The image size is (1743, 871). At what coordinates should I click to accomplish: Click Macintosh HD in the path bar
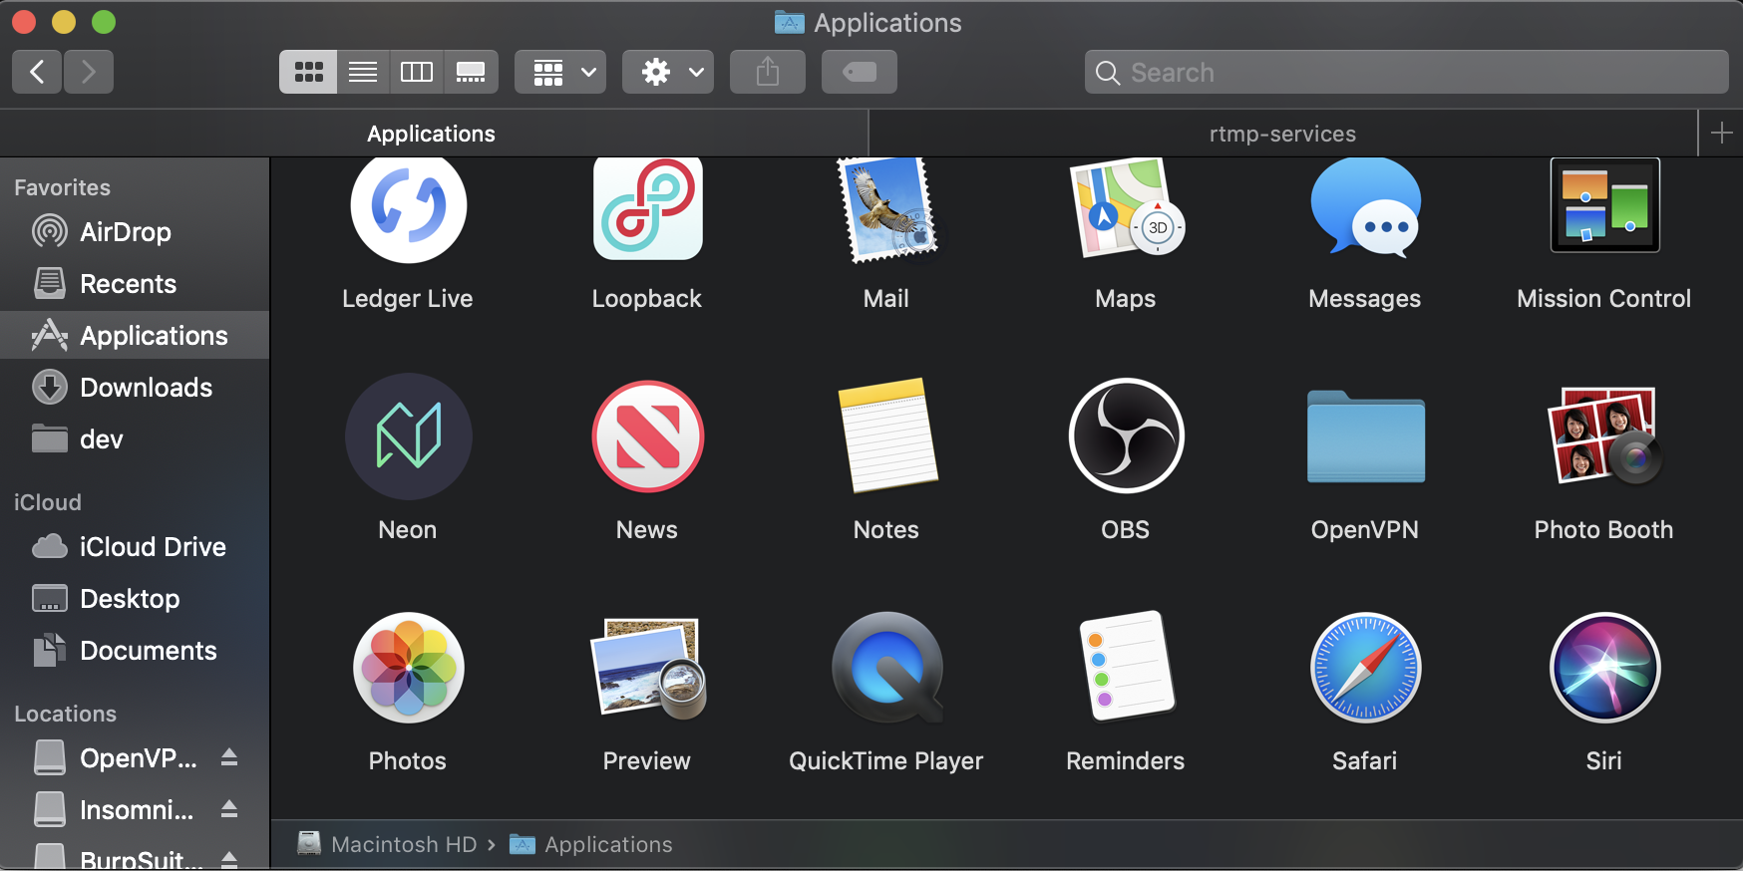pyautogui.click(x=388, y=844)
